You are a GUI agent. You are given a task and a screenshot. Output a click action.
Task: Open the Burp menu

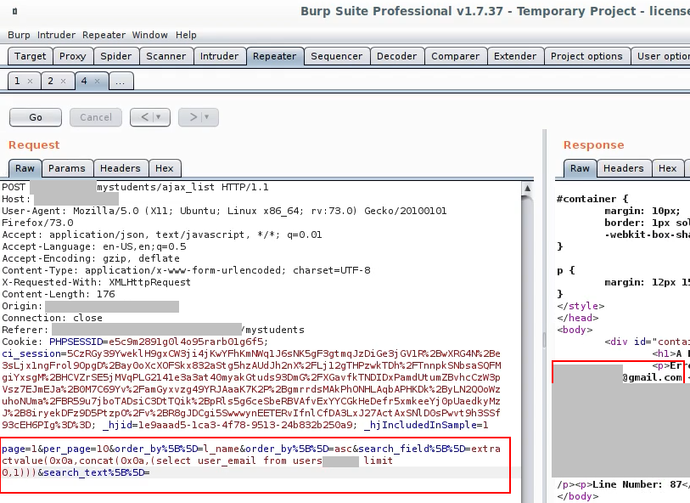tap(19, 35)
